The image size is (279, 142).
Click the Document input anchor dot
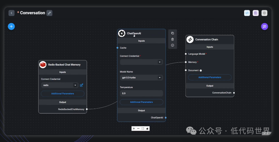[x=186, y=70]
